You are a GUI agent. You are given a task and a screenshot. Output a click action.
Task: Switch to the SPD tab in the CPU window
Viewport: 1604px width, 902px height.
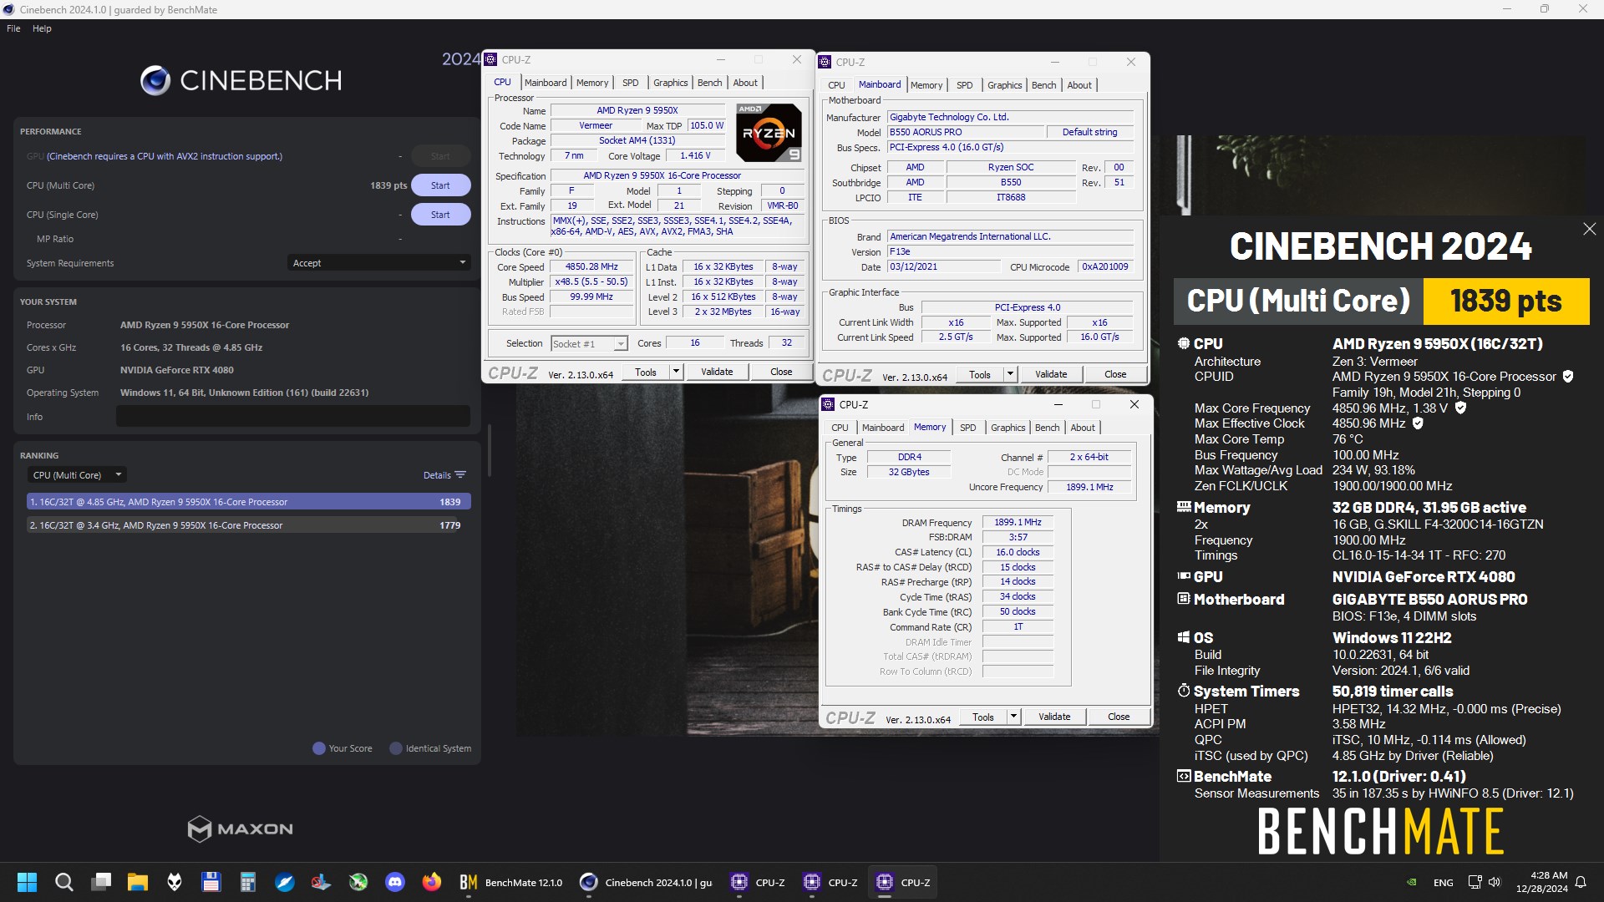click(x=631, y=83)
